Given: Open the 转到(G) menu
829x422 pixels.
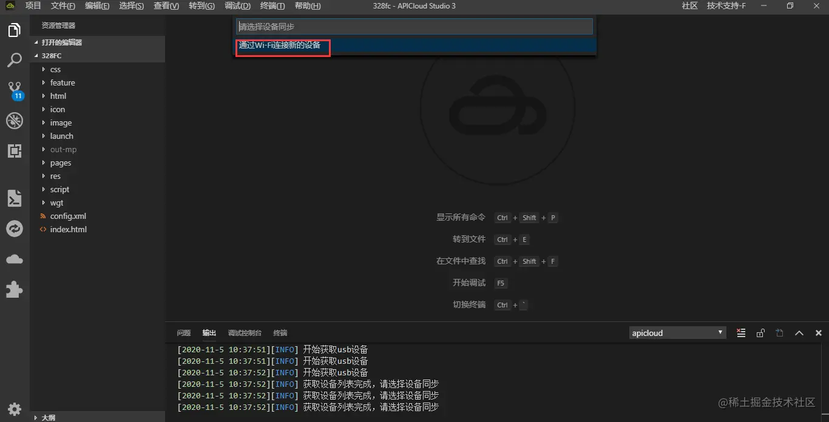Looking at the screenshot, I should click(x=201, y=6).
